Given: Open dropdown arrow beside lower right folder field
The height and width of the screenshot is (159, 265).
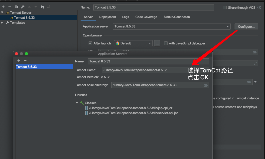Looking at the screenshot, I should coord(255,82).
